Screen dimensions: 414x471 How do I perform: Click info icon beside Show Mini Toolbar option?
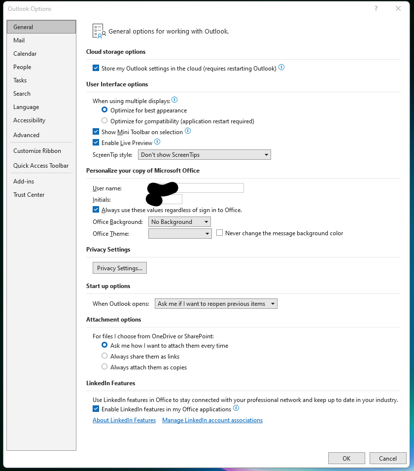click(x=188, y=131)
